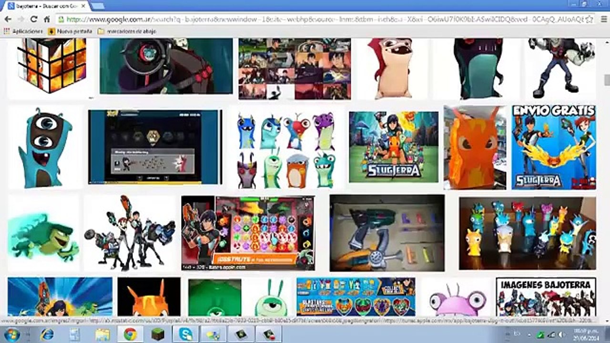Close the bajoterra search tab

pos(83,6)
